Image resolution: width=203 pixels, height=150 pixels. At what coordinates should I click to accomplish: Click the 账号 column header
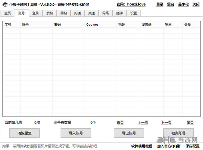point(37,24)
